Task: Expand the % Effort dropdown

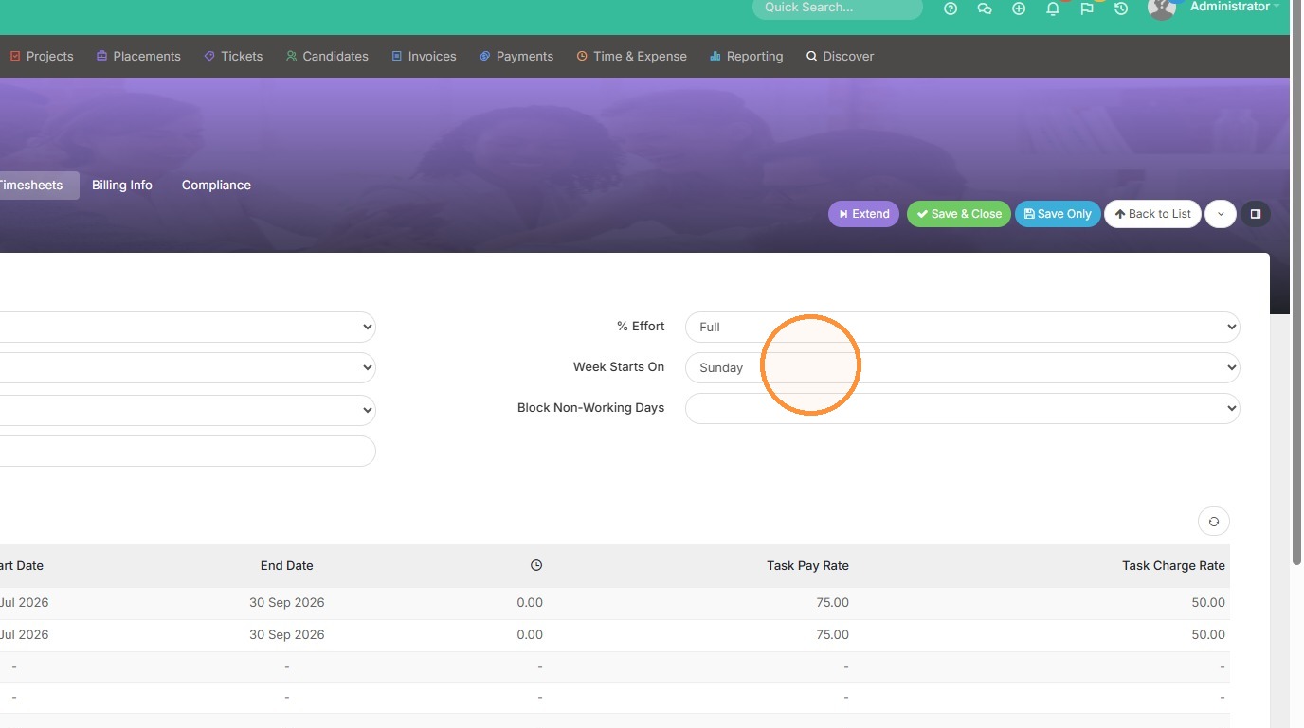Action: pos(962,327)
